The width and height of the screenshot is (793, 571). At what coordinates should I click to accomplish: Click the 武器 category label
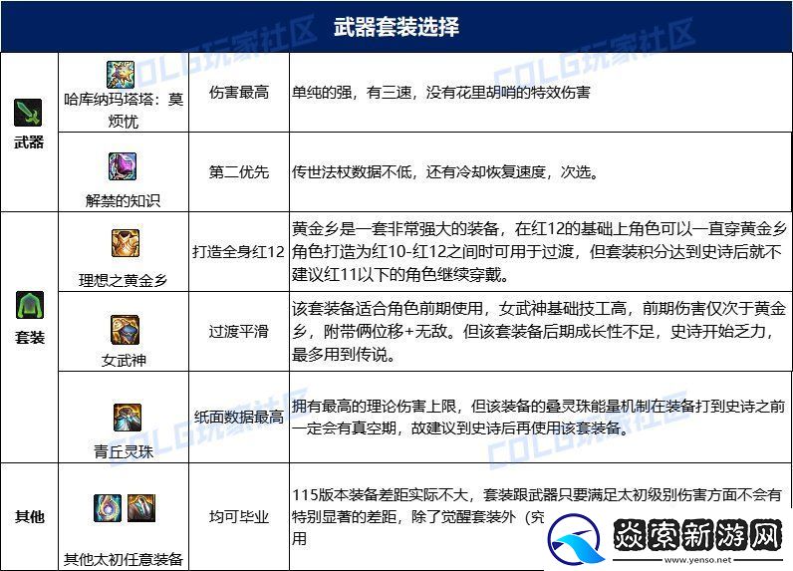(x=29, y=143)
